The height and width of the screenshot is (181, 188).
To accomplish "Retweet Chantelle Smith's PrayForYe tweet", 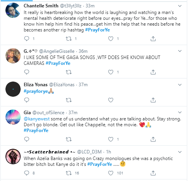I will pos(69,38).
